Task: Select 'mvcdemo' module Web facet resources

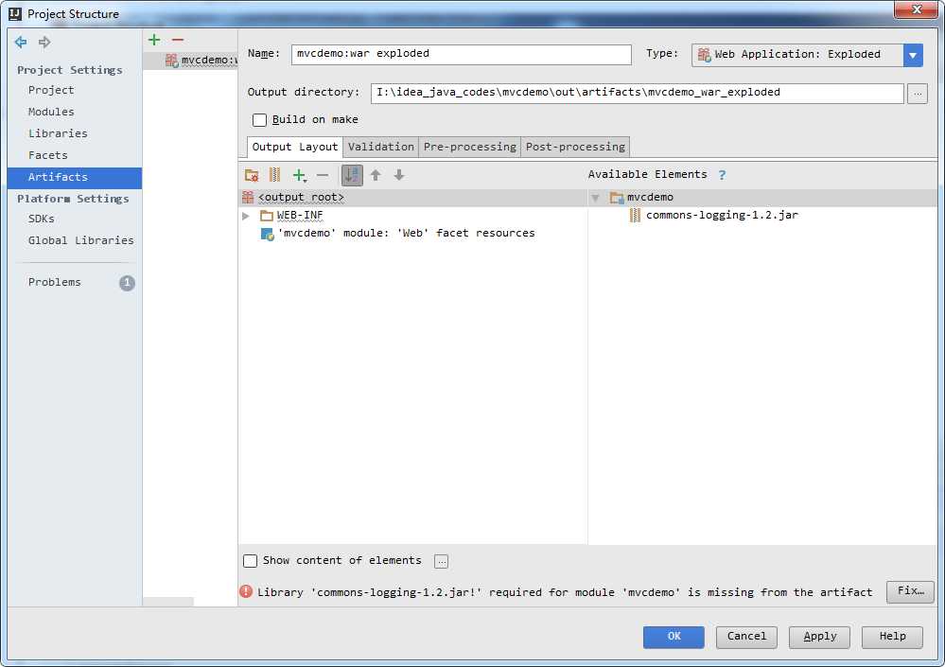Action: [x=397, y=233]
